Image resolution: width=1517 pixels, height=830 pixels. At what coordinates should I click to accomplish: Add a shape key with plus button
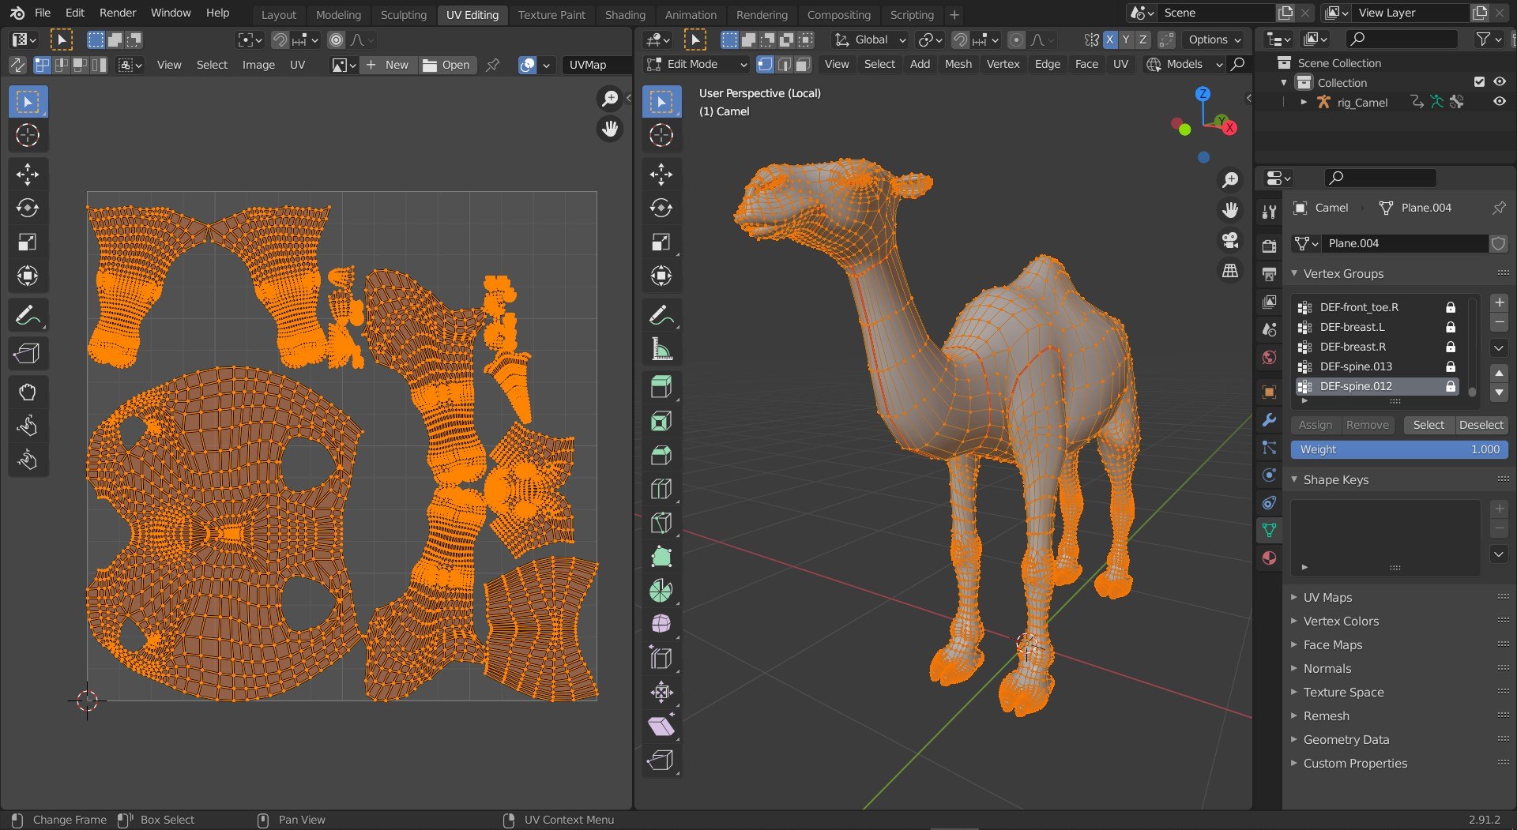coord(1499,509)
